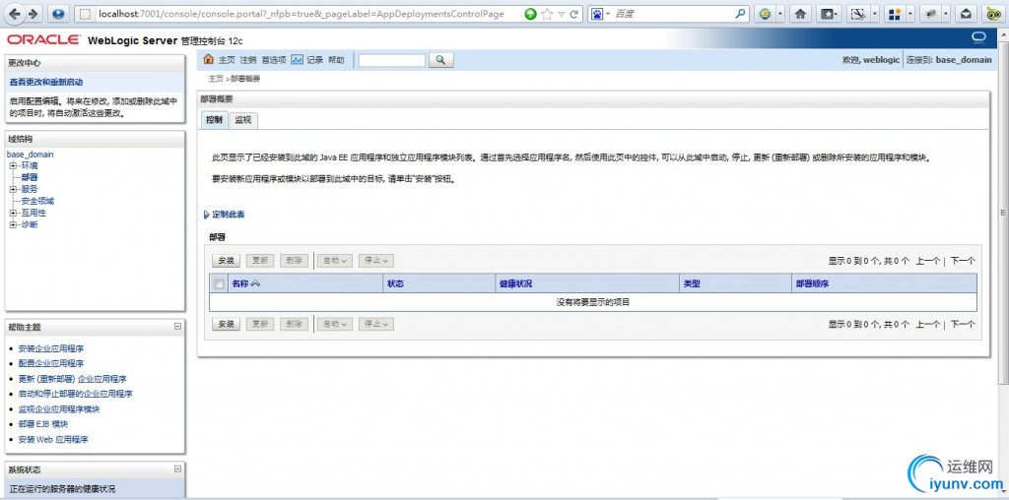1009x500 pixels.
Task: Open help topic 监视企业应用程序模块
Action: tap(59, 408)
